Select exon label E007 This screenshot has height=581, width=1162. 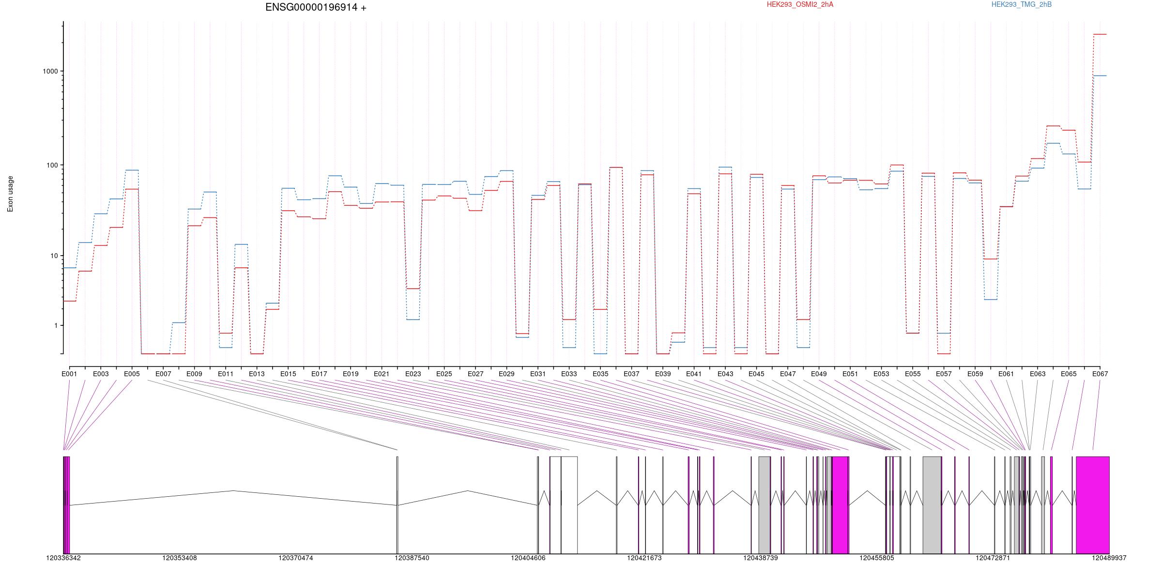tap(163, 374)
